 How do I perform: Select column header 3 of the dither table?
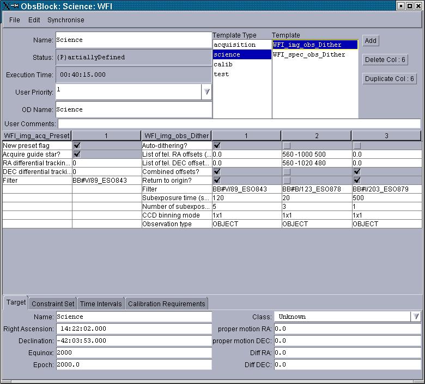386,135
